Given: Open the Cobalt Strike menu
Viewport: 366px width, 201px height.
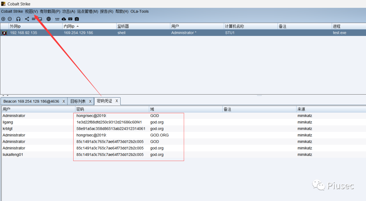Looking at the screenshot, I should tap(12, 12).
